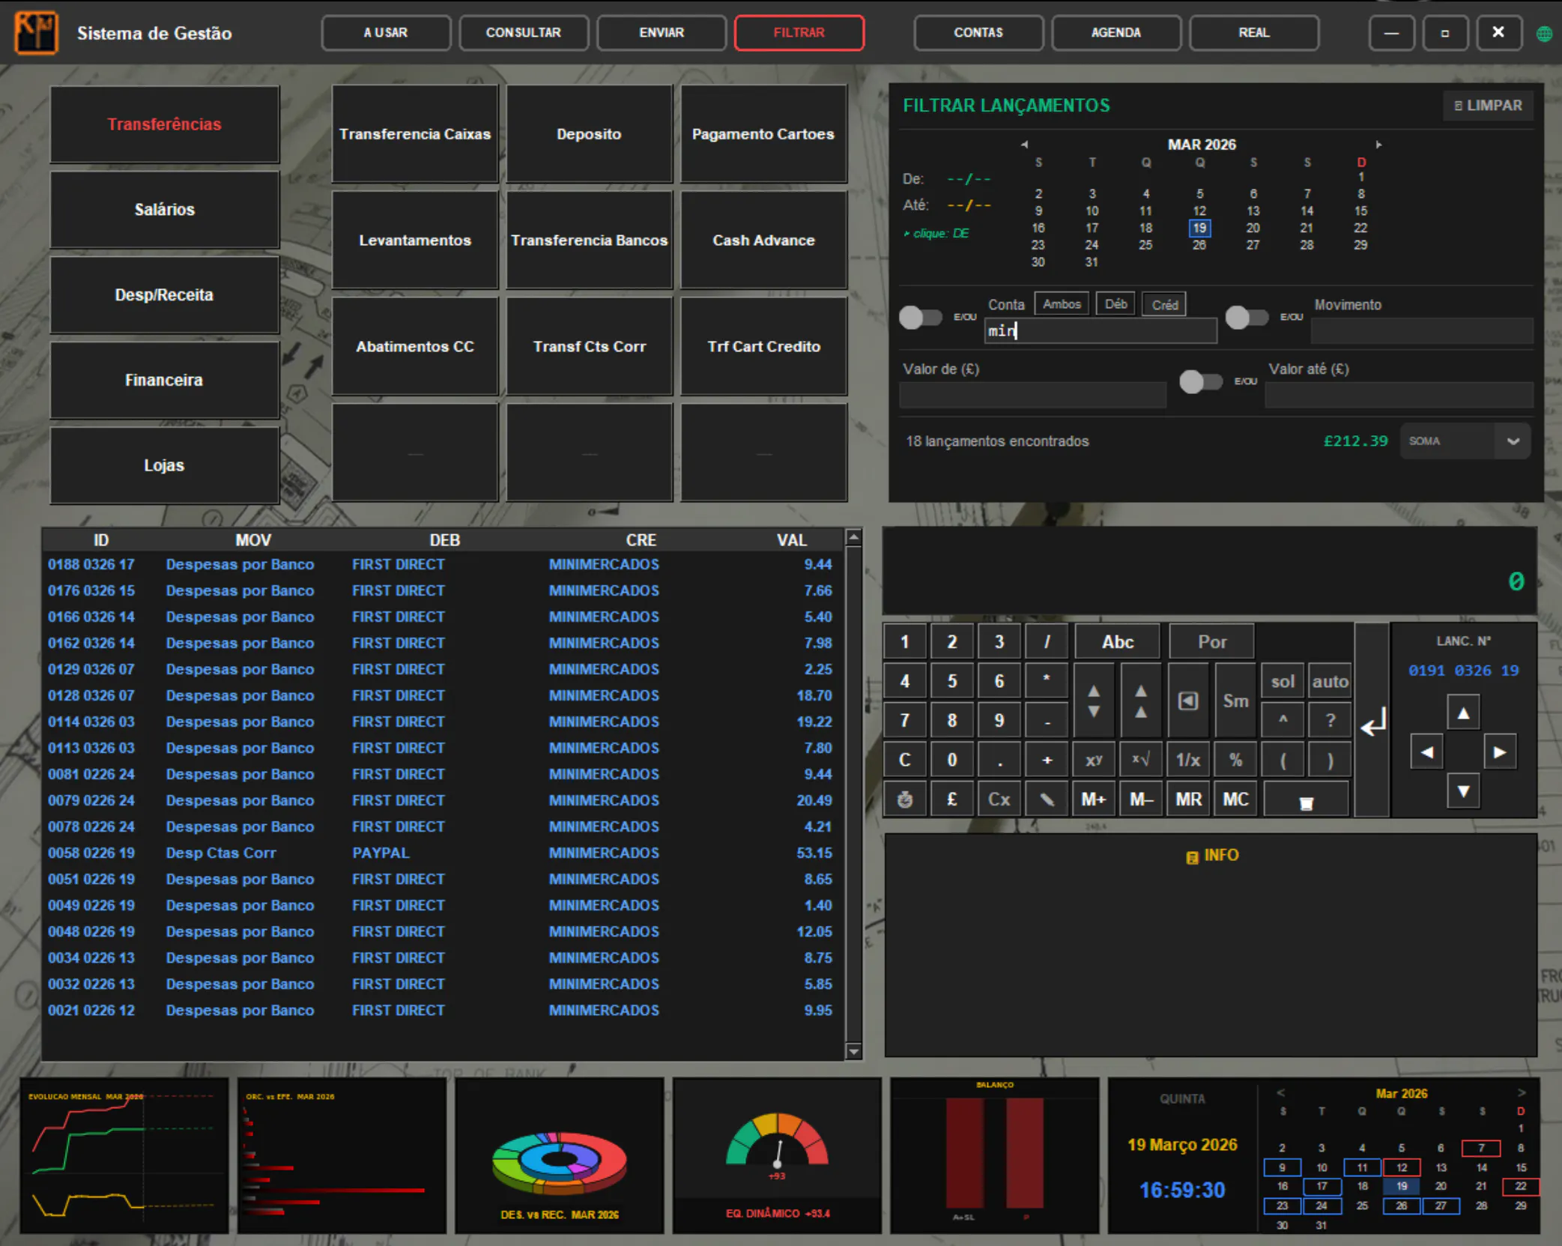Screen dimensions: 1562x1246
Task: Click the Cash Advance button
Action: pos(763,241)
